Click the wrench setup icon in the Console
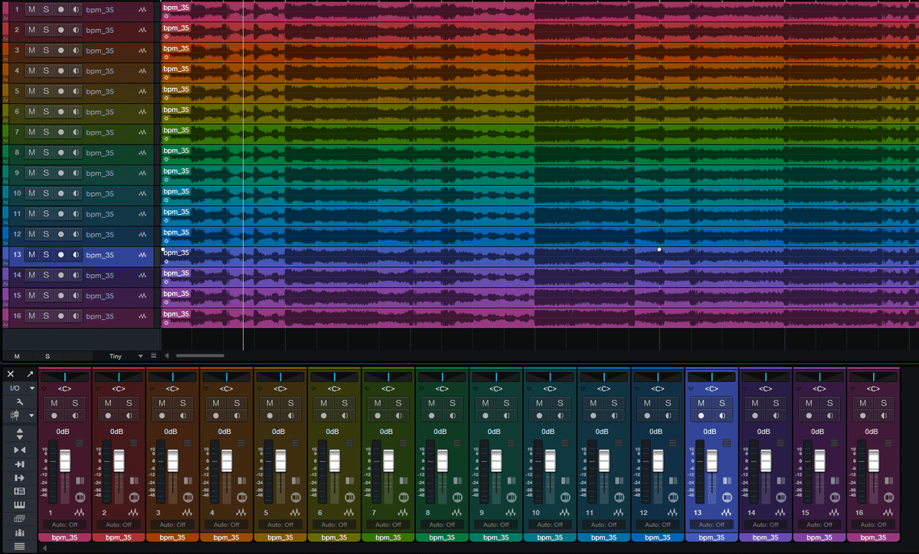The height and width of the screenshot is (554, 919). point(21,402)
